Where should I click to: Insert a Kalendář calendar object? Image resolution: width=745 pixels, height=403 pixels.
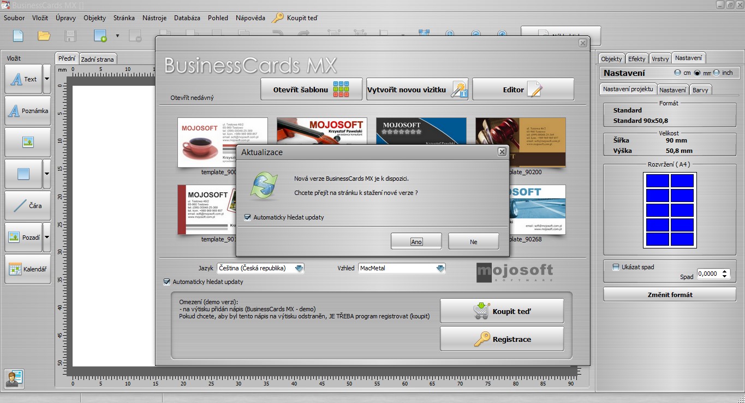point(28,269)
